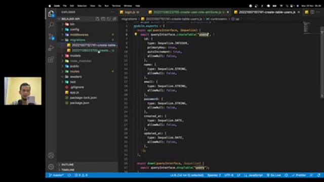Open the Accounts menu icon

pos(51,155)
